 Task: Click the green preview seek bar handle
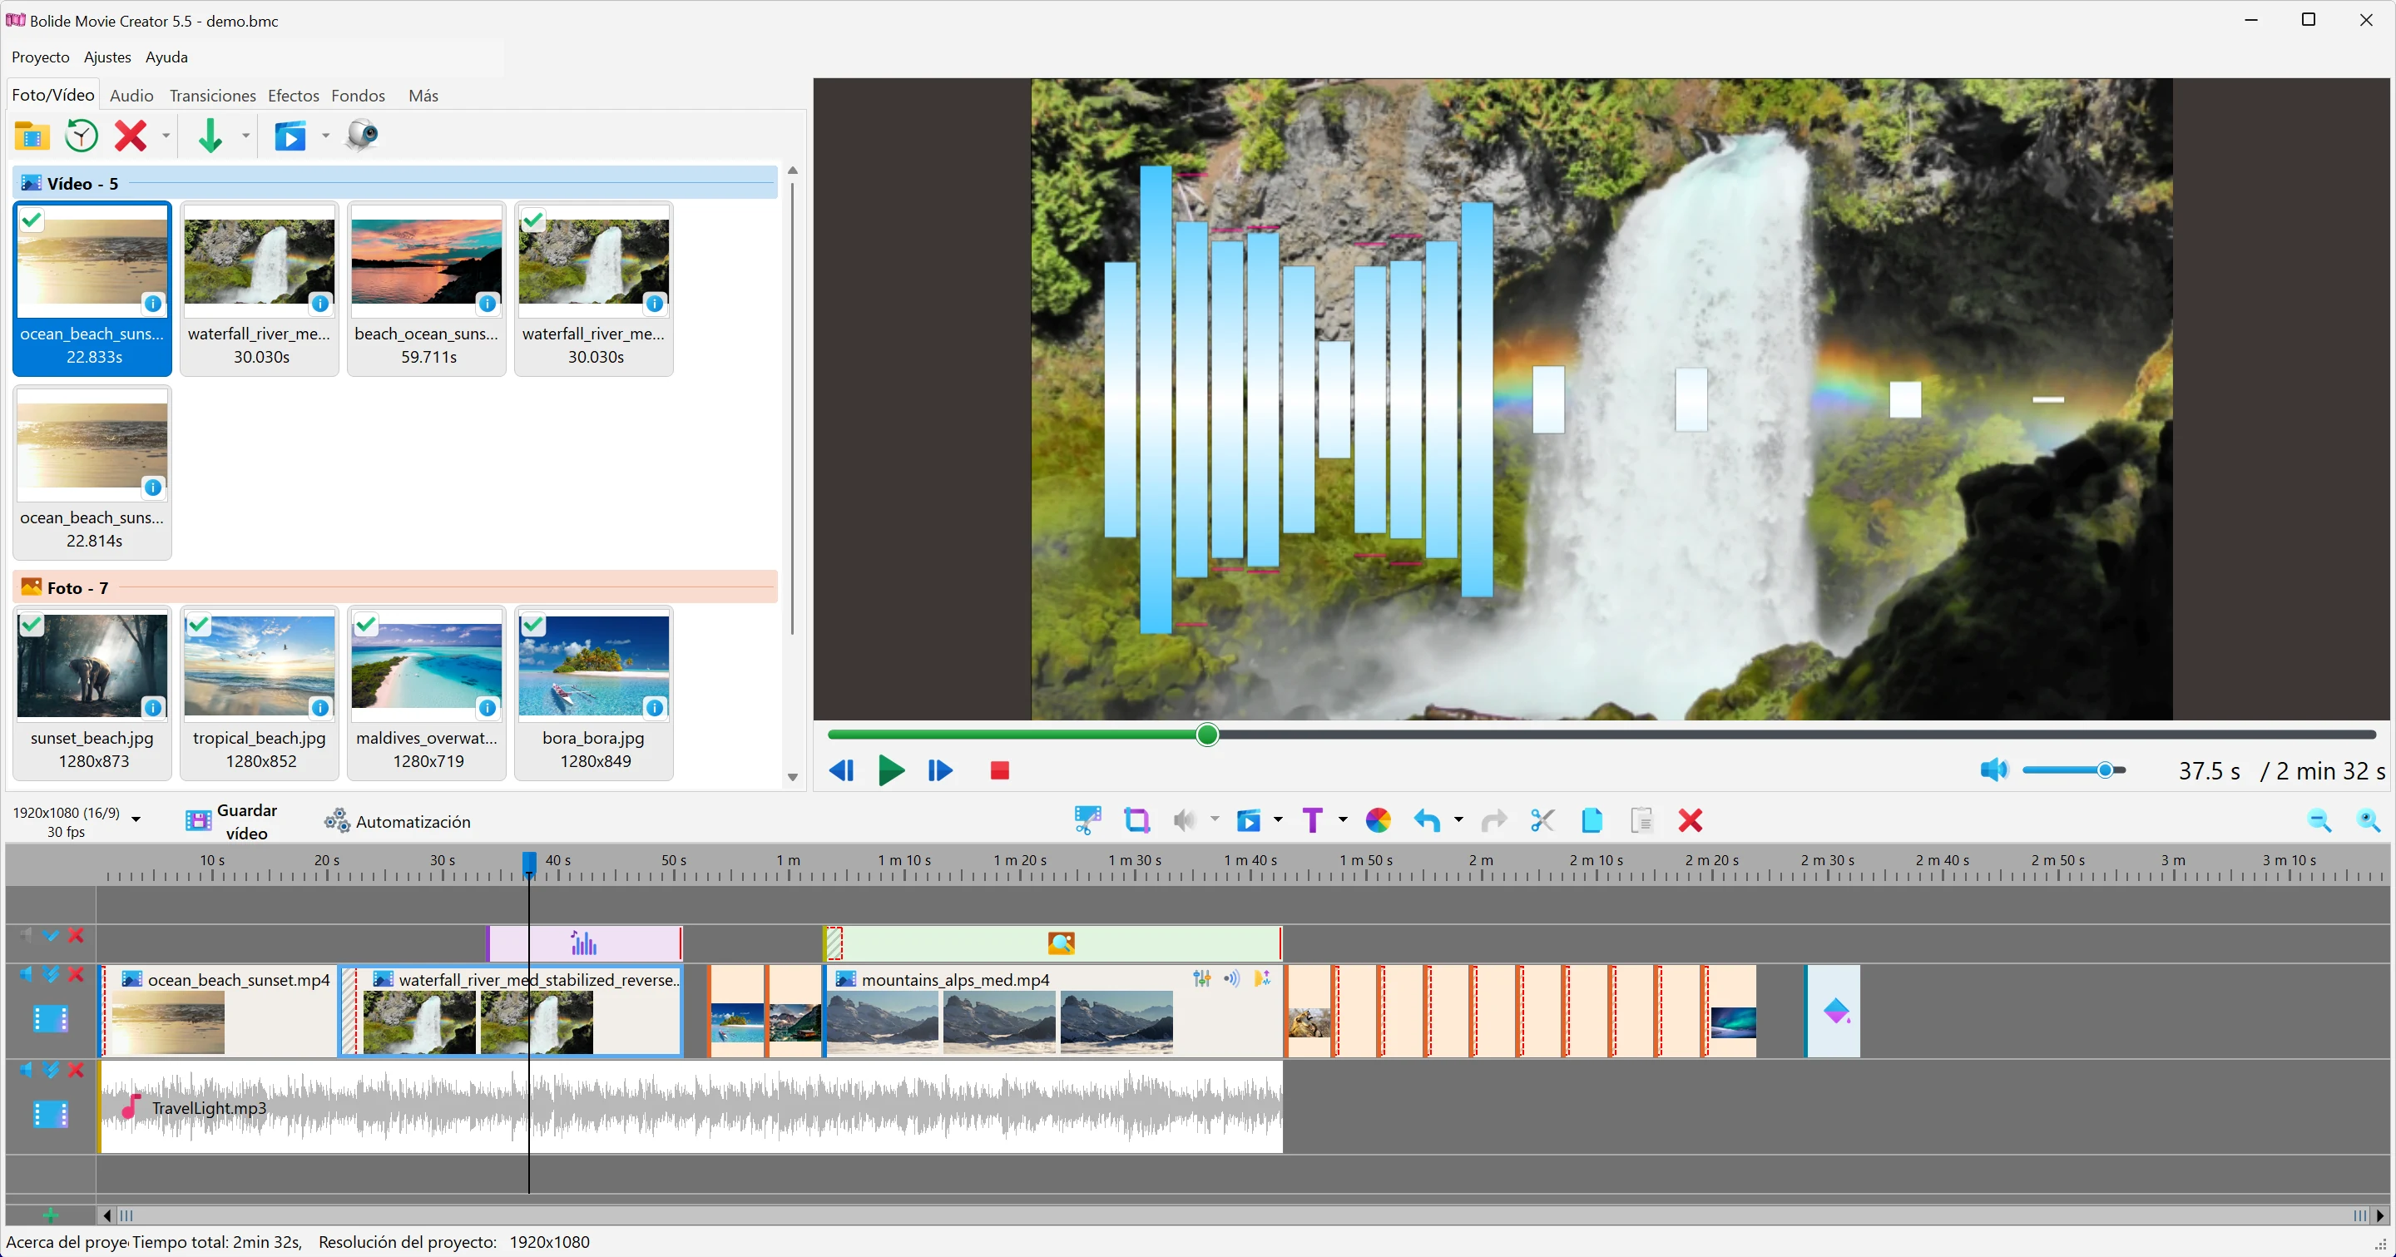(x=1207, y=735)
